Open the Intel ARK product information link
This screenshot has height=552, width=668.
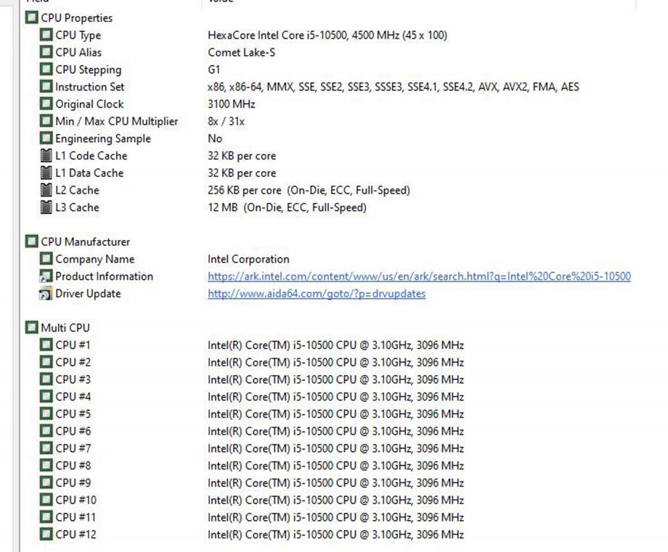pos(419,276)
